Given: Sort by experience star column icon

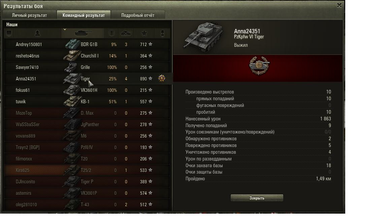Looking at the screenshot, I should click(144, 33).
